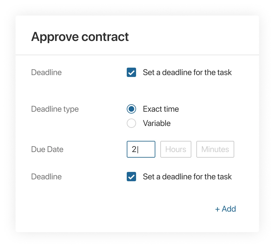Click the lower Deadline label

(x=46, y=177)
